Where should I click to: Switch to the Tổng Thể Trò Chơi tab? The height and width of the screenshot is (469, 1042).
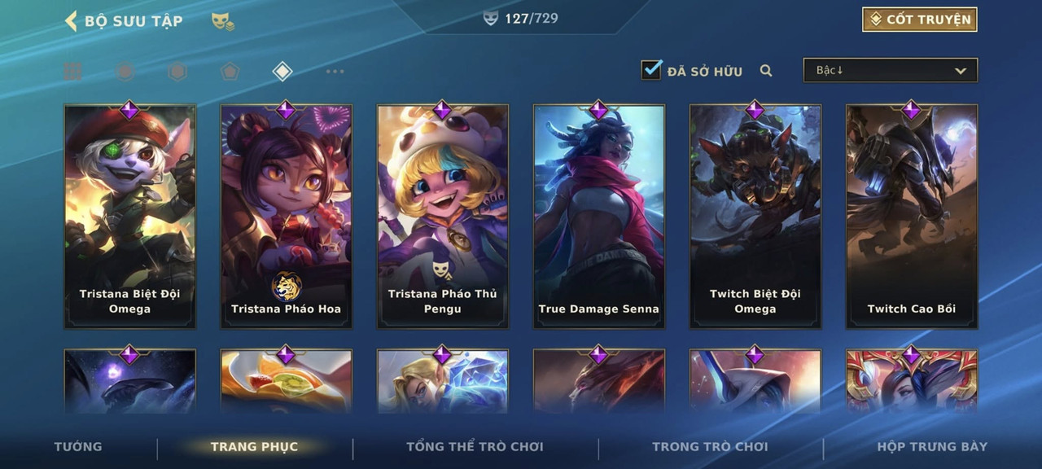coord(475,446)
